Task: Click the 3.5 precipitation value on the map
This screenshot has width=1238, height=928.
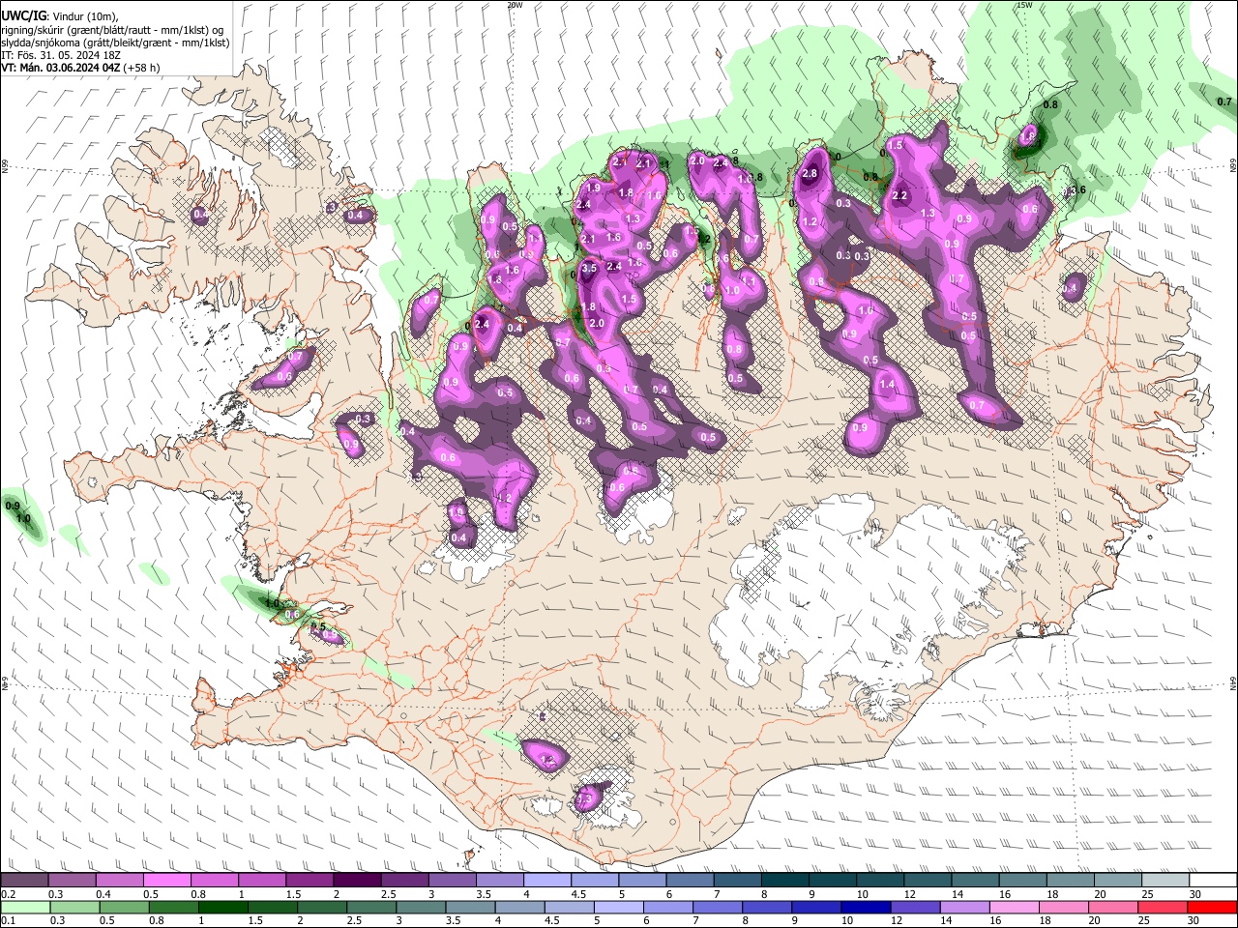Action: click(x=590, y=268)
